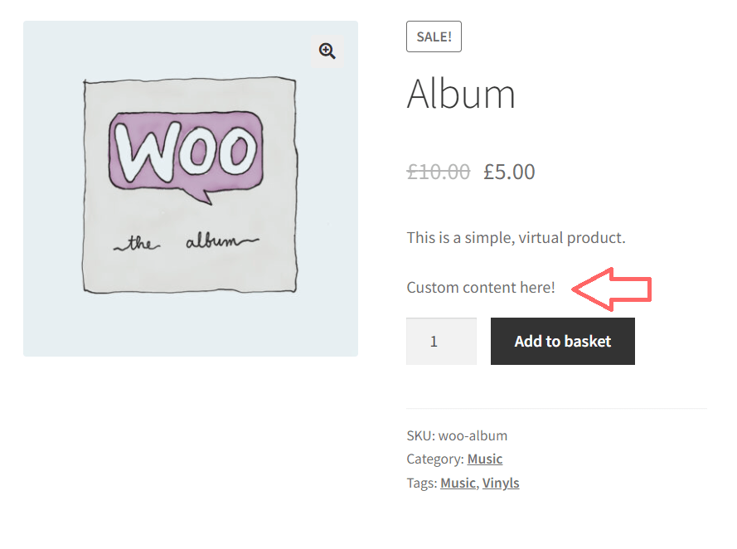Open the Music category link
737x549 pixels.
pyautogui.click(x=485, y=459)
